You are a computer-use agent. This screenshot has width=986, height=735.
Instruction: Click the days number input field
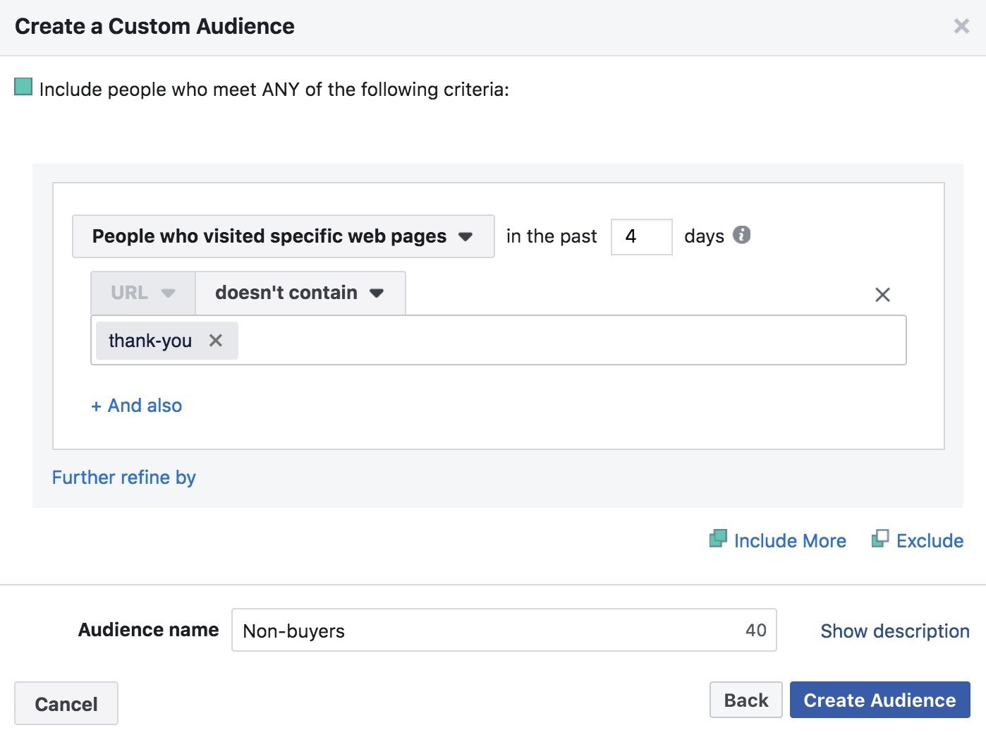point(640,236)
